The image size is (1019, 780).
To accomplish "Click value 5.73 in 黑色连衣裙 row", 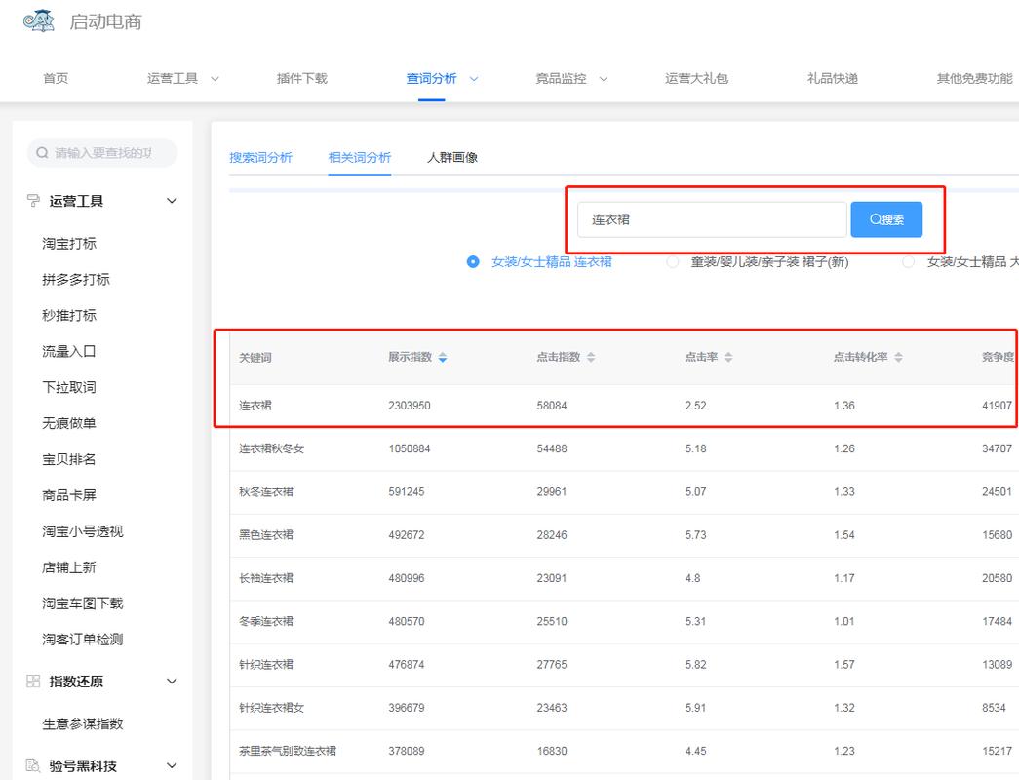I will 695,535.
